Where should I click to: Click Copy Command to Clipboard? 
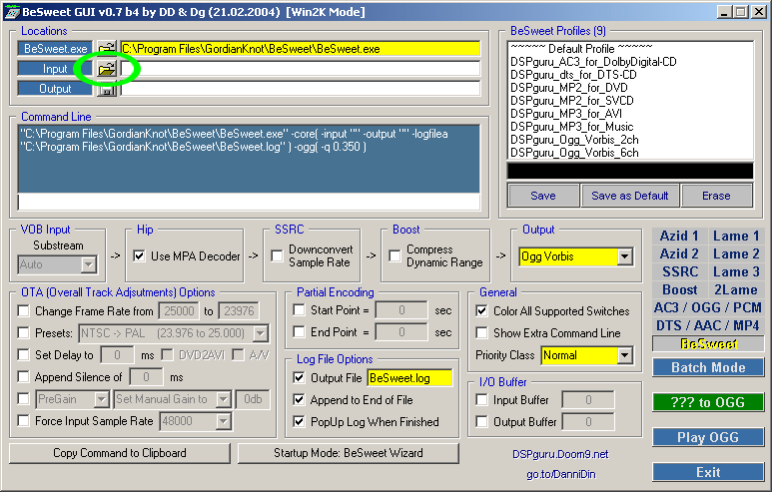coord(120,453)
